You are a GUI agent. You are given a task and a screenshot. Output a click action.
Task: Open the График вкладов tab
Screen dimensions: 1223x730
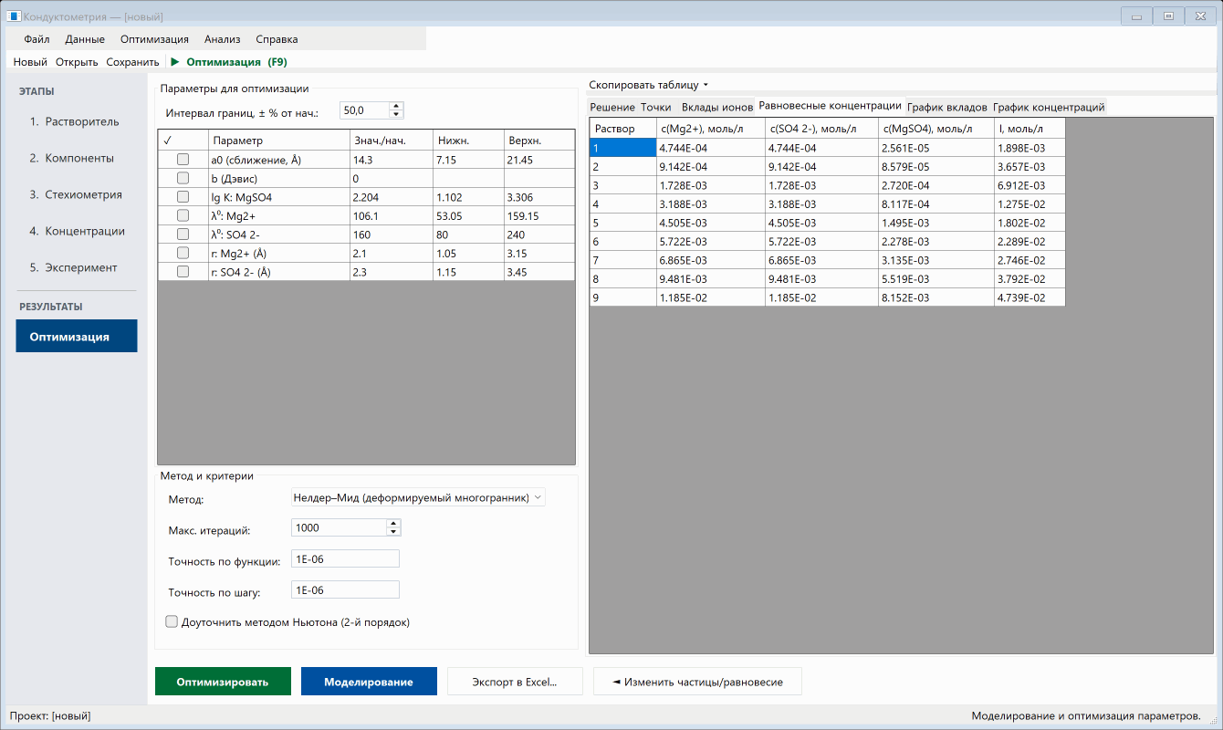point(946,107)
